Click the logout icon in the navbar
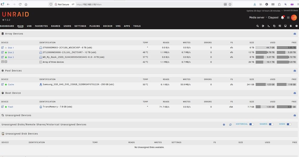Viewport: 299px width, 157px height. [263, 26]
